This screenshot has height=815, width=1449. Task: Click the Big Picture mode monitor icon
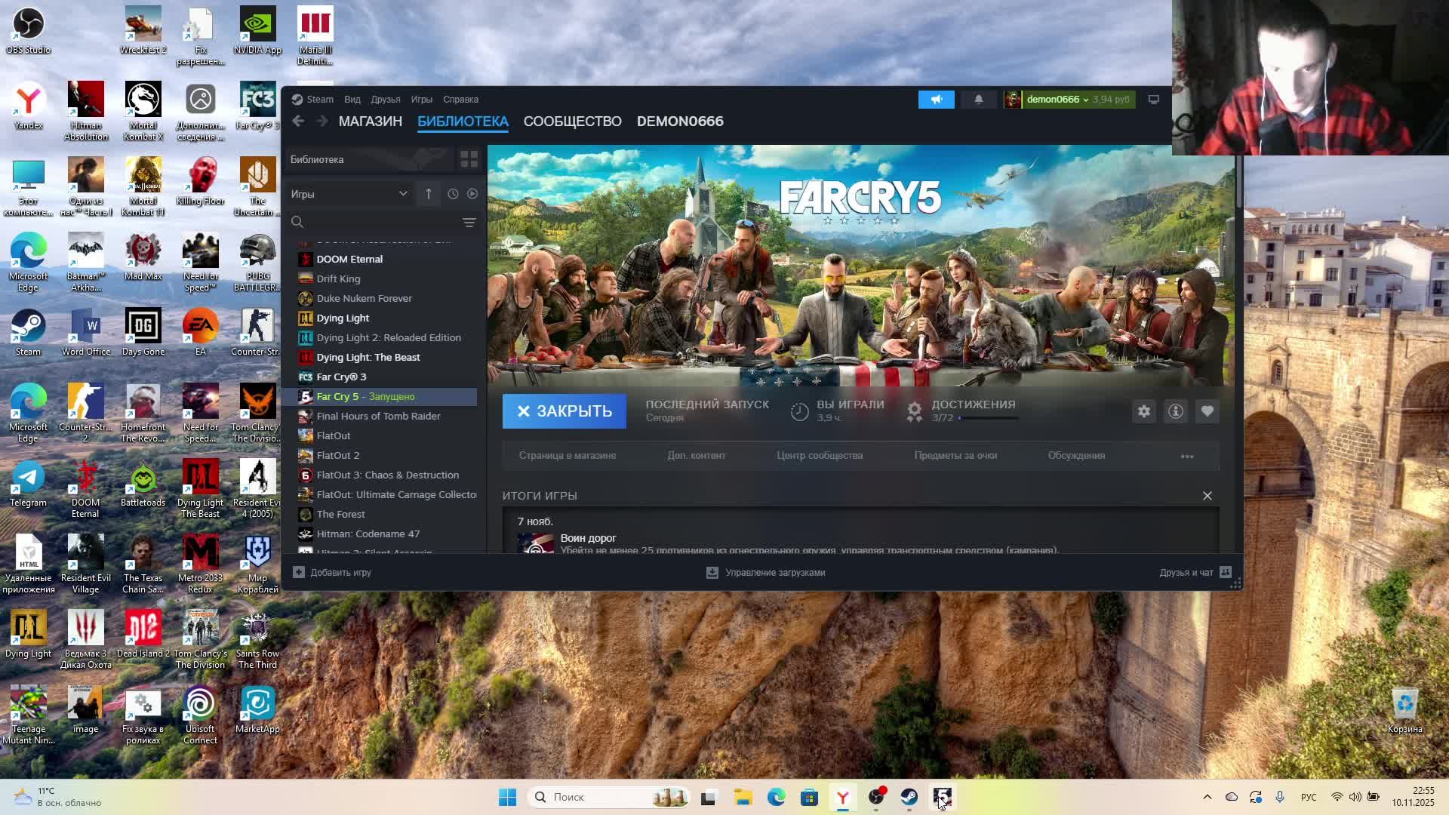[1154, 100]
